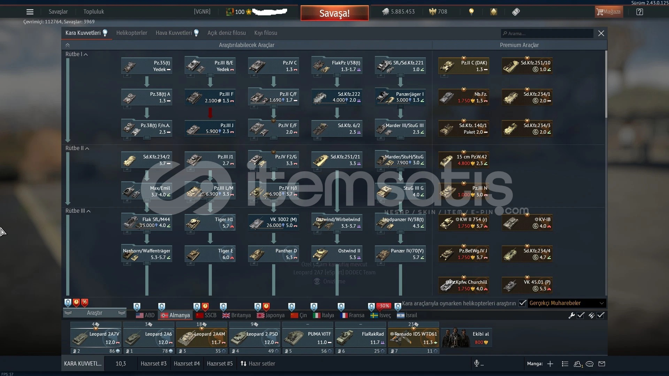Open the Battle Pass BP icon
Image resolution: width=669 pixels, height=376 pixels.
pyautogui.click(x=516, y=12)
